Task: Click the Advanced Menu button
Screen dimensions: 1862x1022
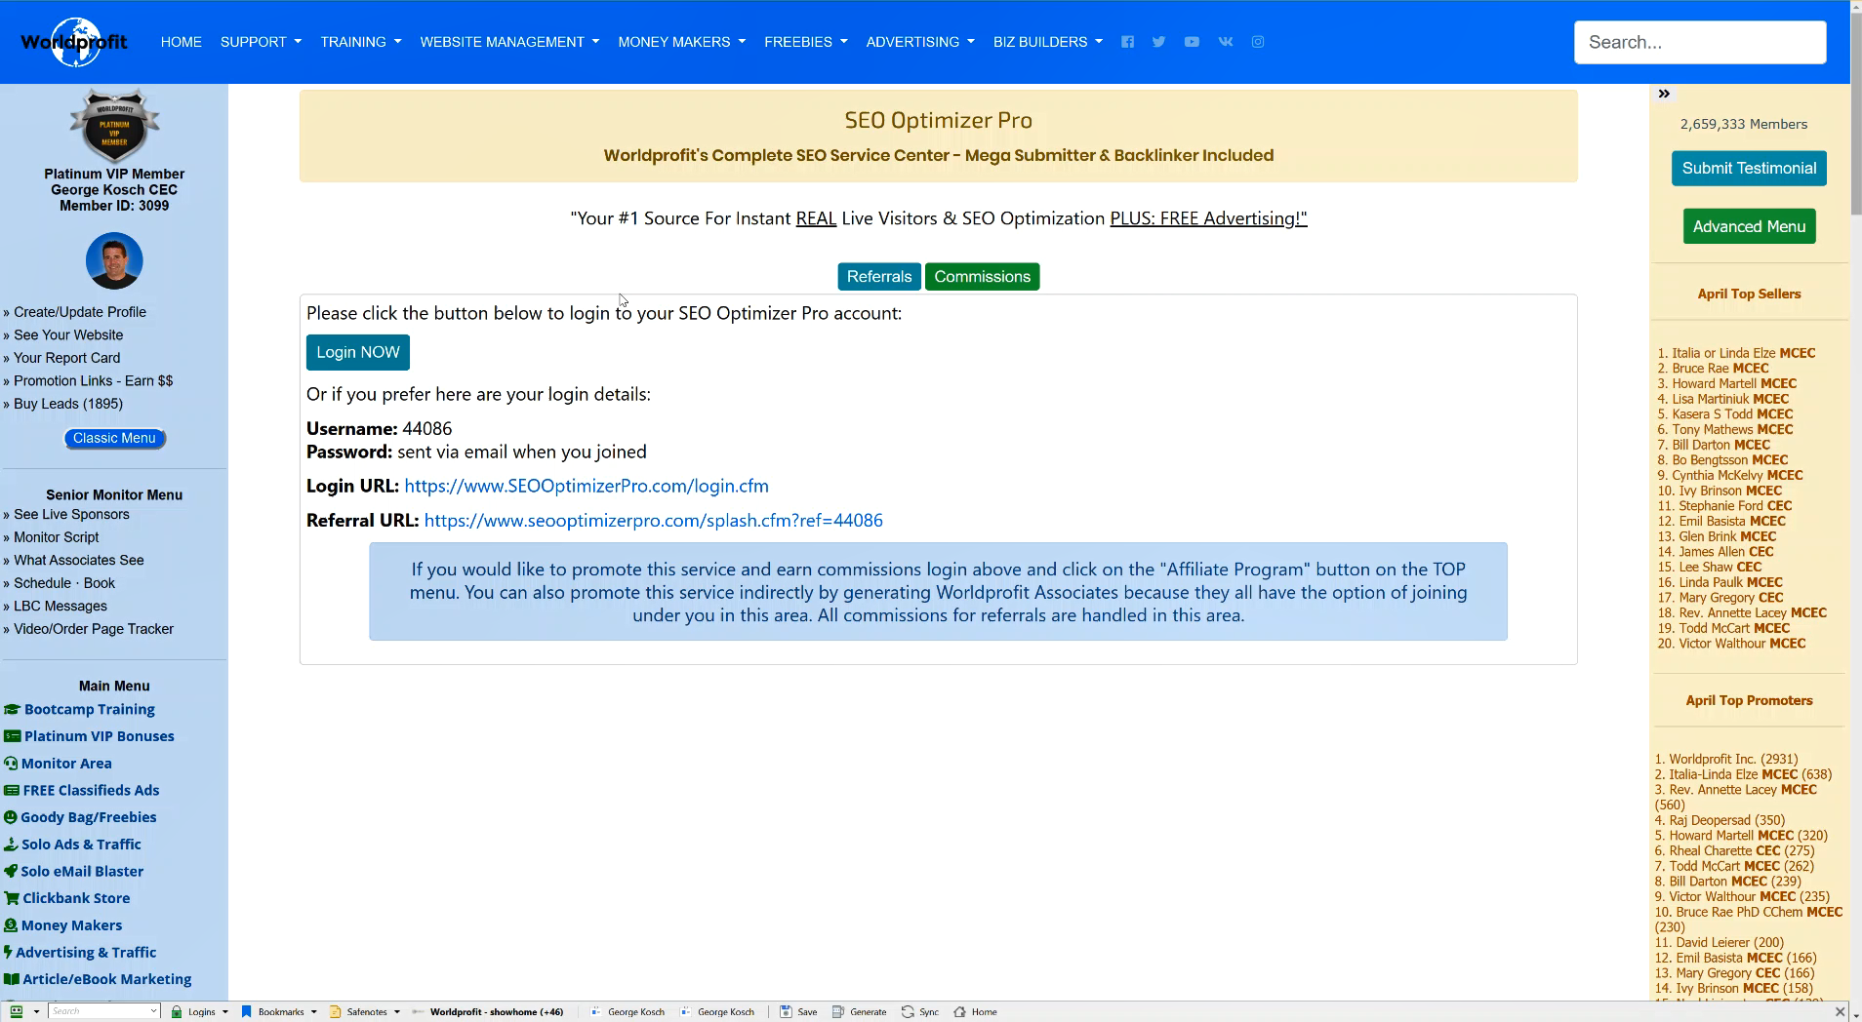Action: coord(1749,226)
